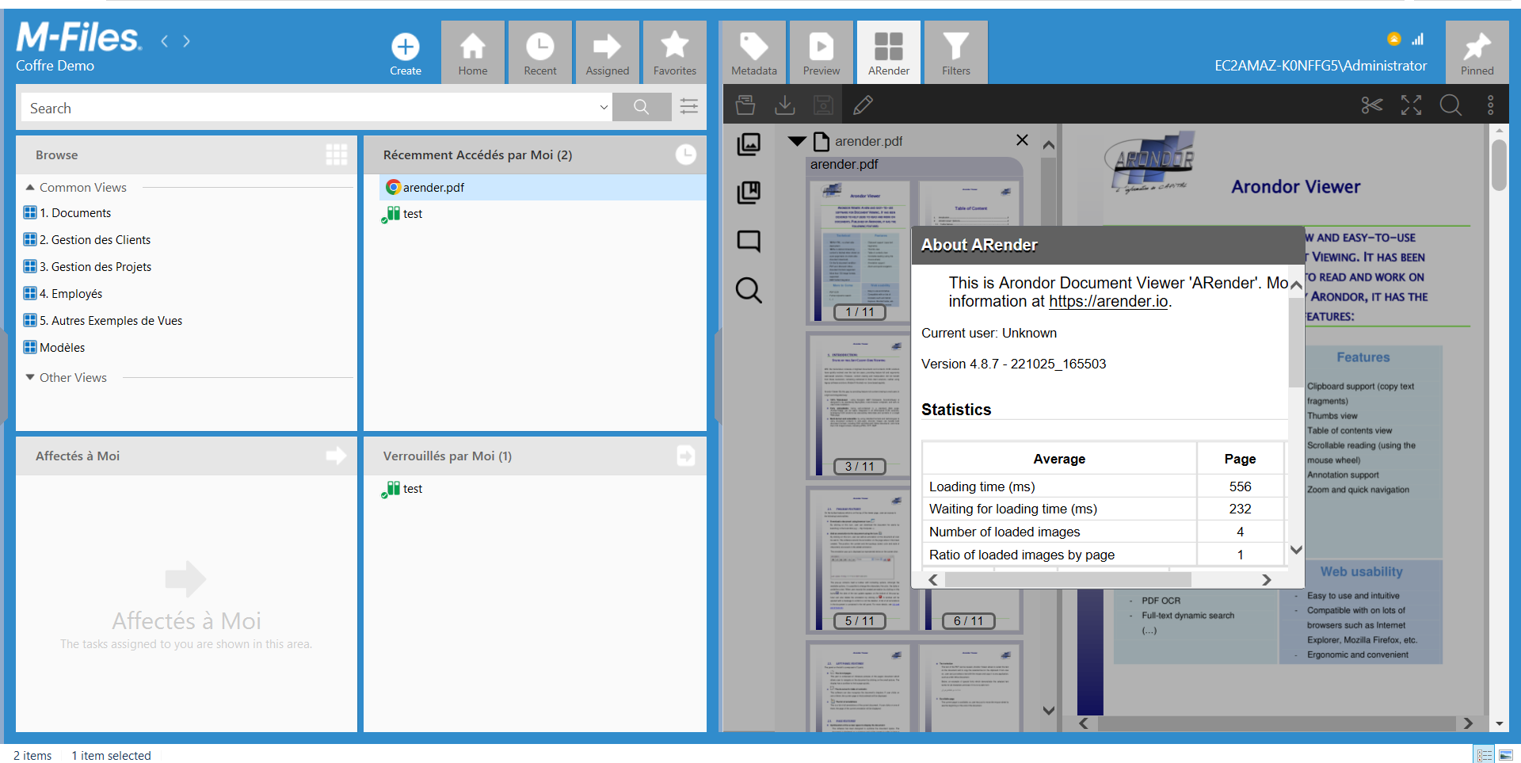Click the signal bars icon near username

pyautogui.click(x=1417, y=39)
